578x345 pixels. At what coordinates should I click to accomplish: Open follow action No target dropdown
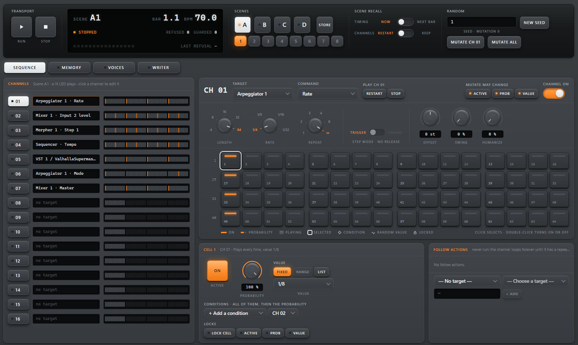click(467, 281)
